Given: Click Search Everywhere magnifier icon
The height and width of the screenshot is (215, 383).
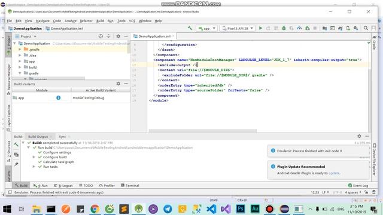Looking at the screenshot, I should (x=366, y=28).
